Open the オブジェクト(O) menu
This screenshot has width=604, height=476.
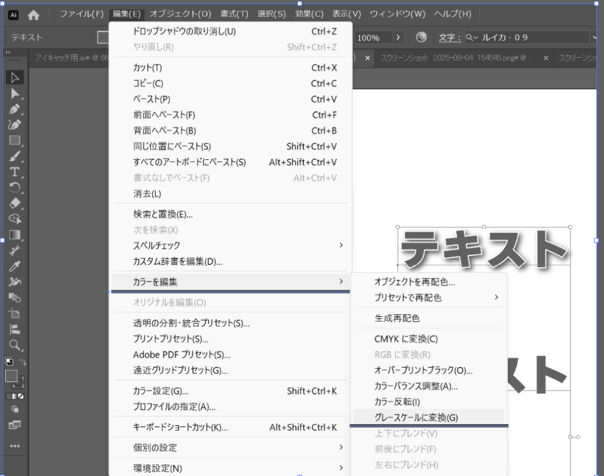click(180, 14)
